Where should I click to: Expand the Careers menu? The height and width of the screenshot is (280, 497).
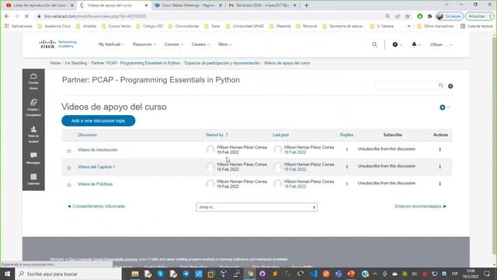tap(200, 44)
